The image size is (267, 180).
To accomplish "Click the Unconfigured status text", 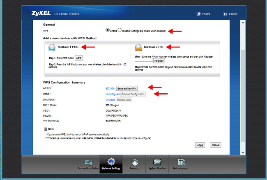I will pyautogui.click(x=113, y=94).
